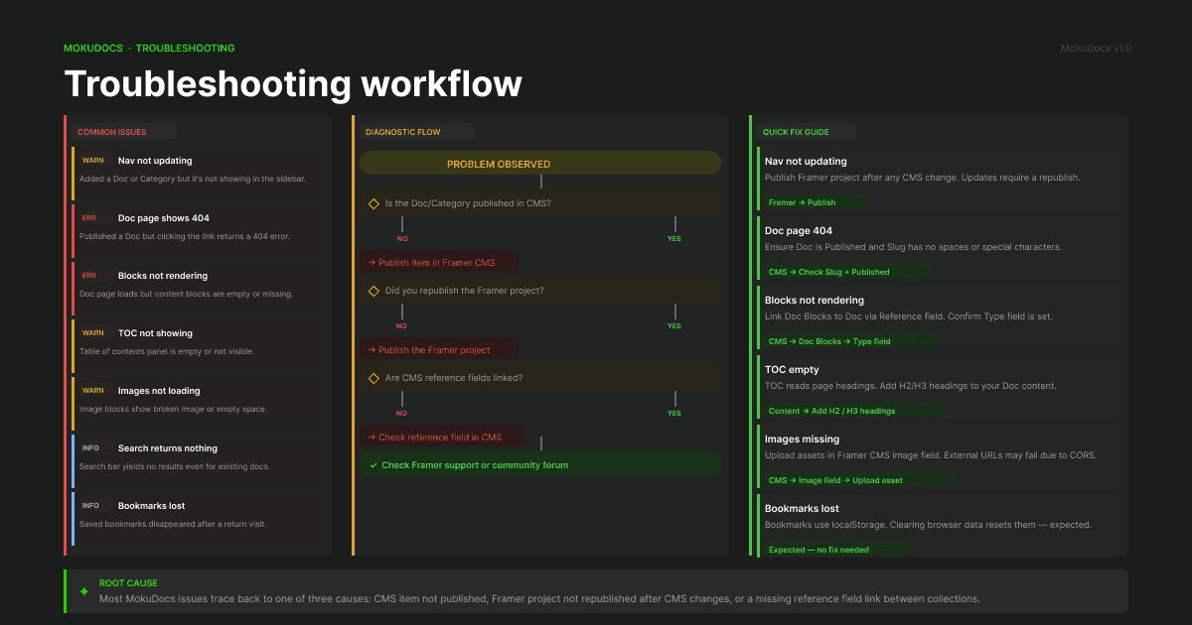Click the 'Search returns nothing' issue title
Screen dimensions: 1192x625
point(168,447)
